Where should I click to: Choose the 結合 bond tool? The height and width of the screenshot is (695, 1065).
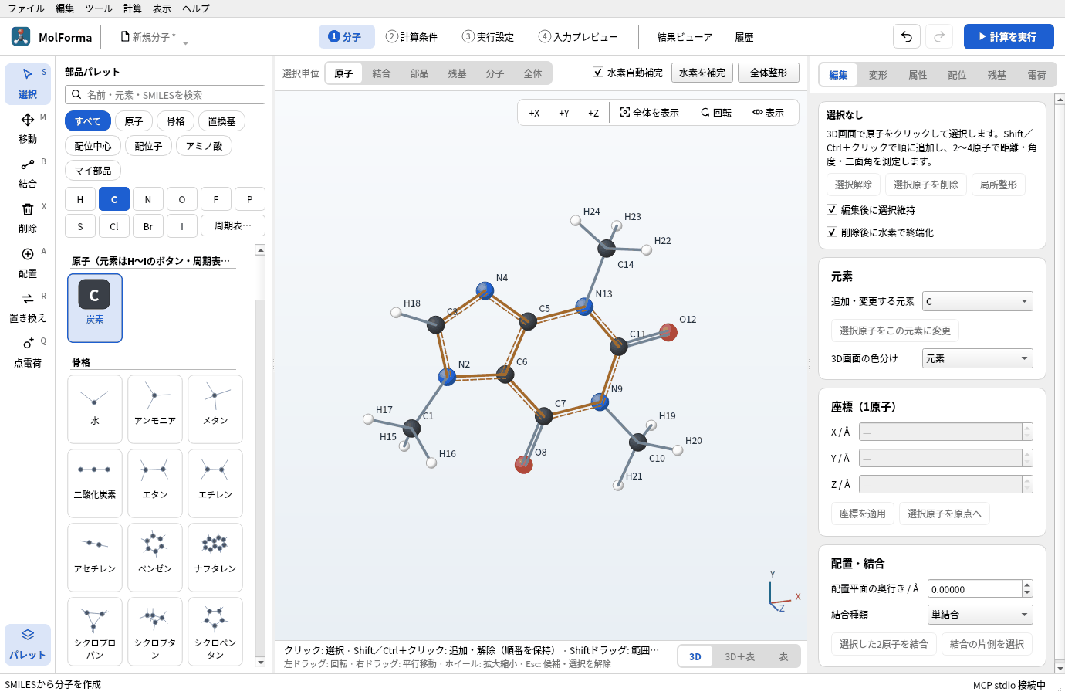coord(28,173)
